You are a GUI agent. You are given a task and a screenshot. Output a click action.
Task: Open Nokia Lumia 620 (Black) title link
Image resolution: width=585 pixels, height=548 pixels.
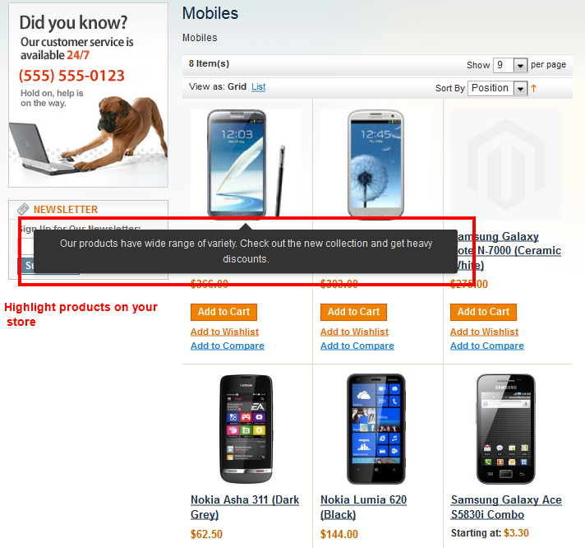[363, 507]
